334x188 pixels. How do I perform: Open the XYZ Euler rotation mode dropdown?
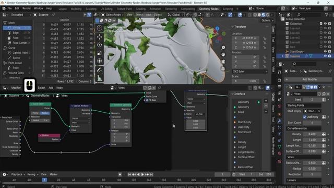(x=249, y=72)
